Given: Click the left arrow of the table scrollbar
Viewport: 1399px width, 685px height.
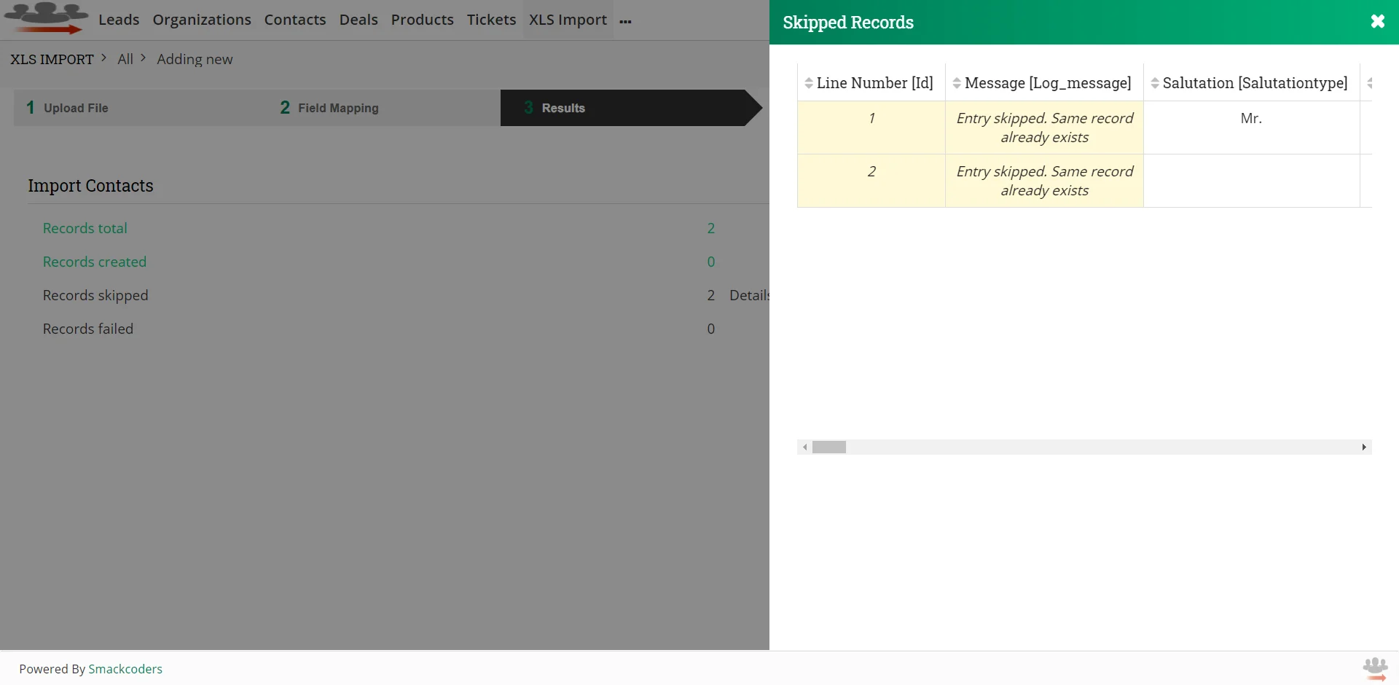Looking at the screenshot, I should point(804,447).
